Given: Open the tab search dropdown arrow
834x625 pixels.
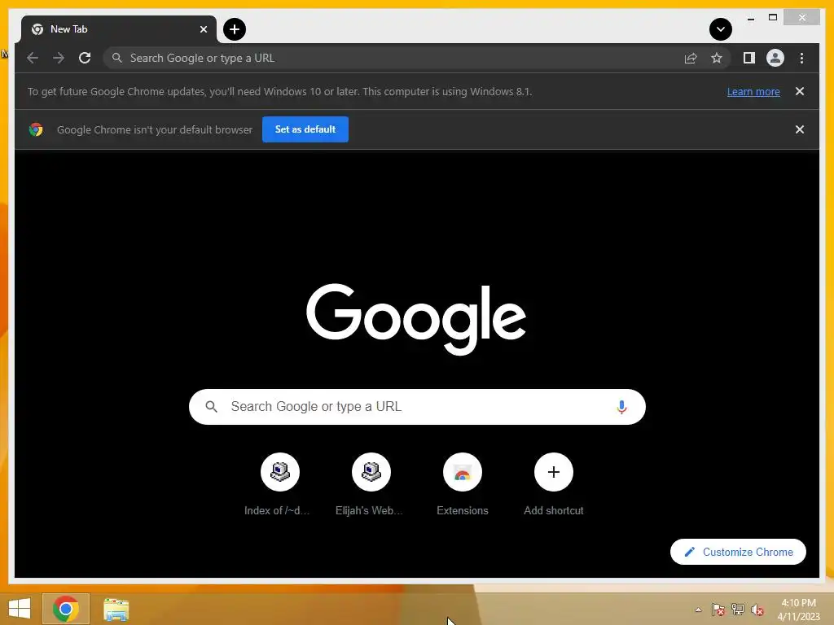Looking at the screenshot, I should 721,29.
